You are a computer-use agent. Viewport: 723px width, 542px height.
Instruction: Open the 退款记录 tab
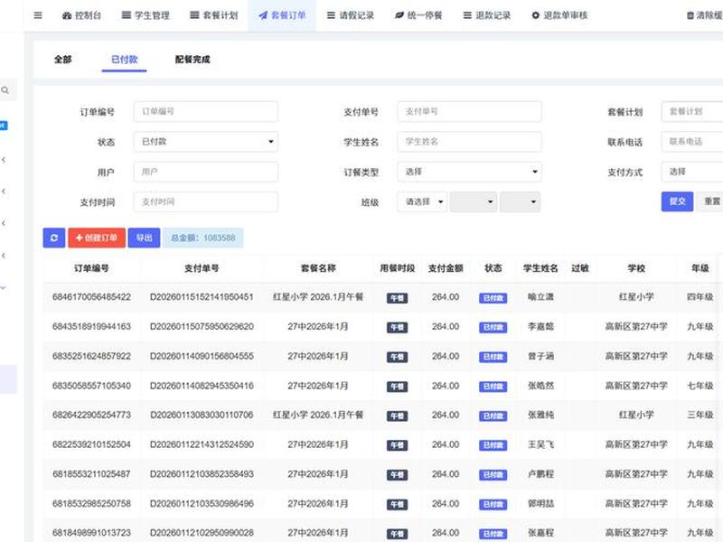[x=487, y=15]
